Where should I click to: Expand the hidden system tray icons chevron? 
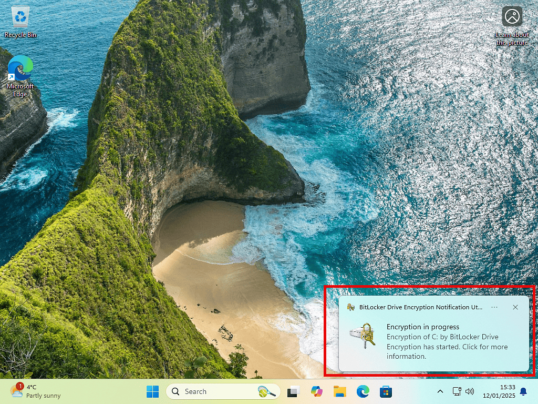coord(440,391)
